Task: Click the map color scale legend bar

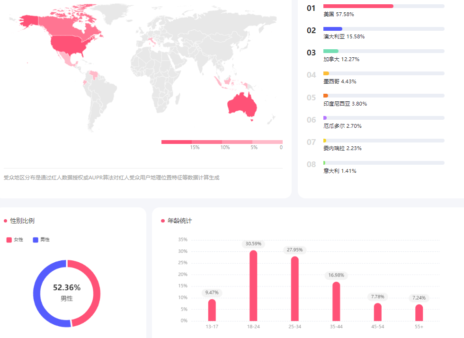Action: tap(222, 142)
